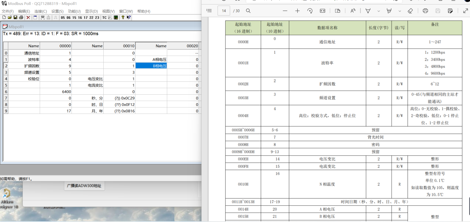Select function 16 write multiple registers
This screenshot has height=222, width=470.
point(80,18)
